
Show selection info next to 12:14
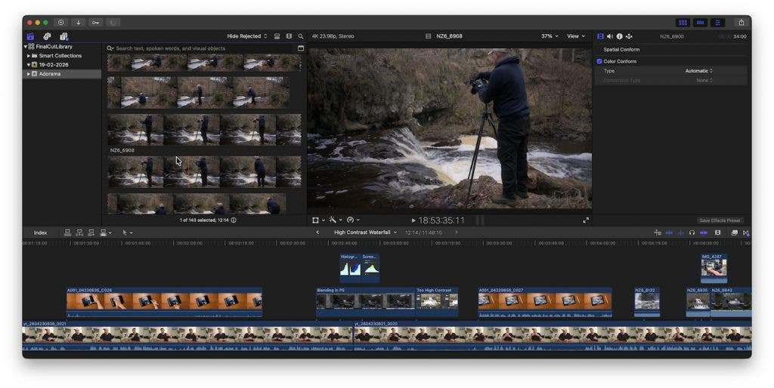click(x=234, y=220)
